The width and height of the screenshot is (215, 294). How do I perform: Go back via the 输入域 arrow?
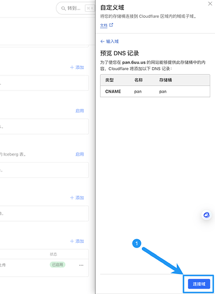pyautogui.click(x=102, y=41)
